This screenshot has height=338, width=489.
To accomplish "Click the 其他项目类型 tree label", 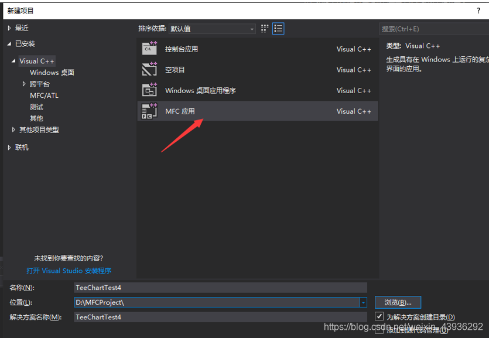I will [x=39, y=129].
